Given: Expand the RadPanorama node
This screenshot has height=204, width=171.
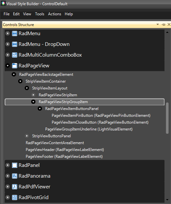Looking at the screenshot, I should point(8,176).
